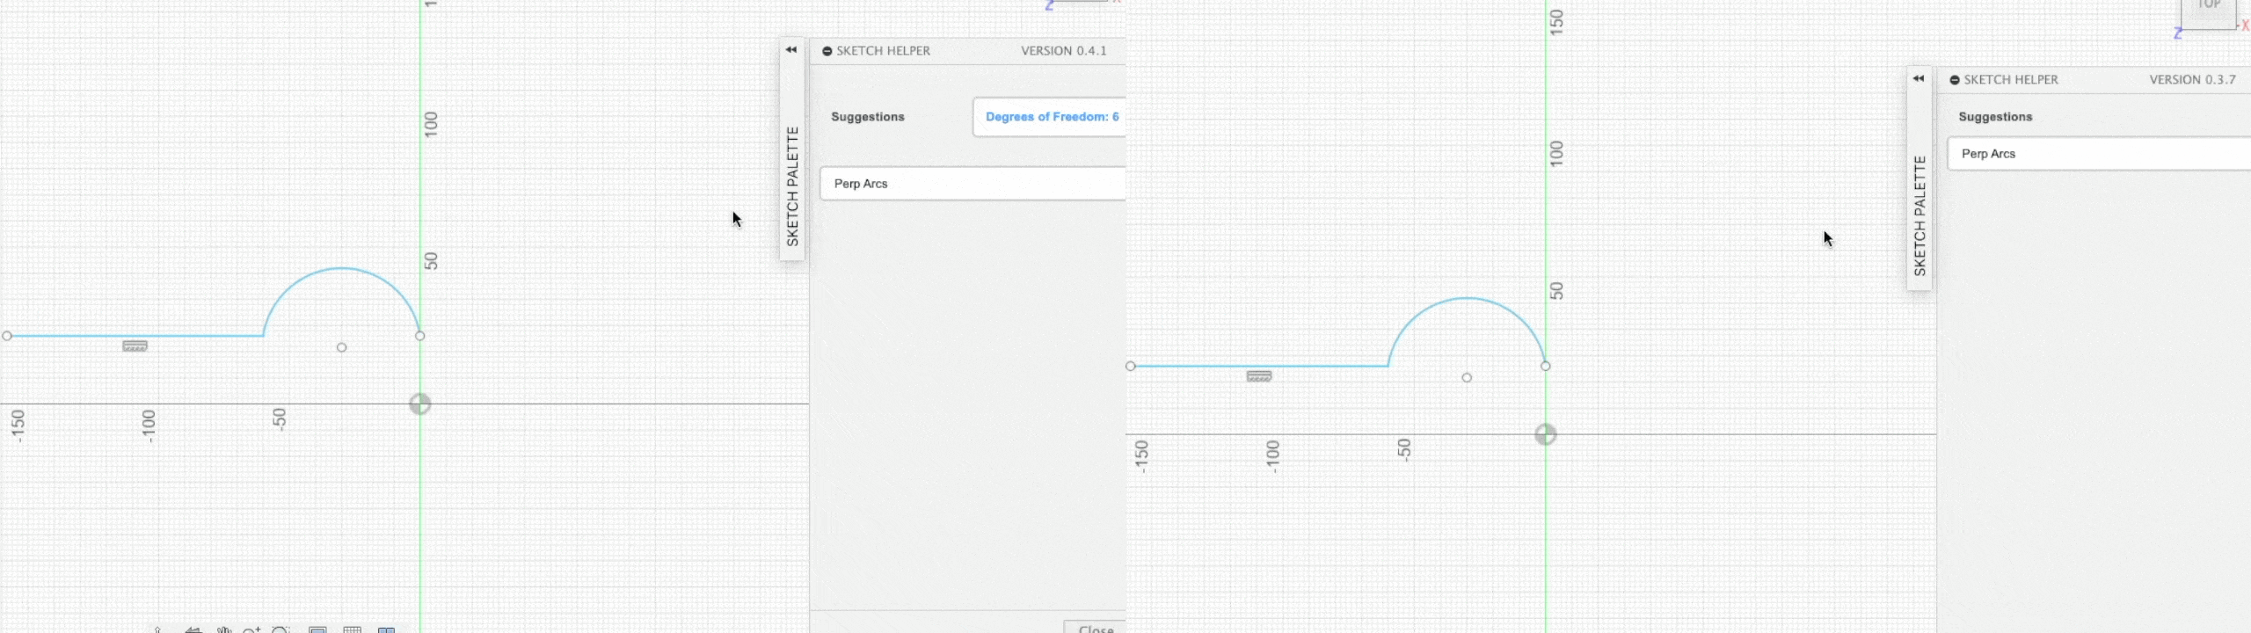
Task: Pick the arc center point in the right sketch
Action: coord(1467,378)
